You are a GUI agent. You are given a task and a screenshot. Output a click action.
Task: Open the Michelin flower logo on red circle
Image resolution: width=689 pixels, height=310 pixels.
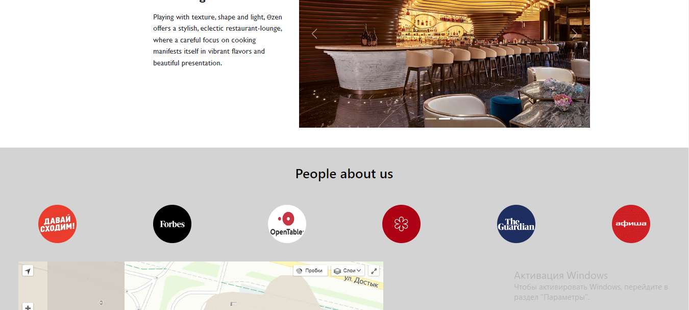pos(401,224)
